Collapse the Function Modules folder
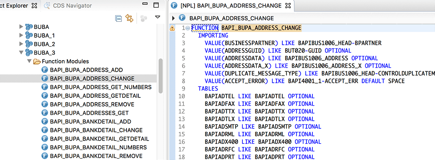The height and width of the screenshot is (160, 435). click(29, 61)
